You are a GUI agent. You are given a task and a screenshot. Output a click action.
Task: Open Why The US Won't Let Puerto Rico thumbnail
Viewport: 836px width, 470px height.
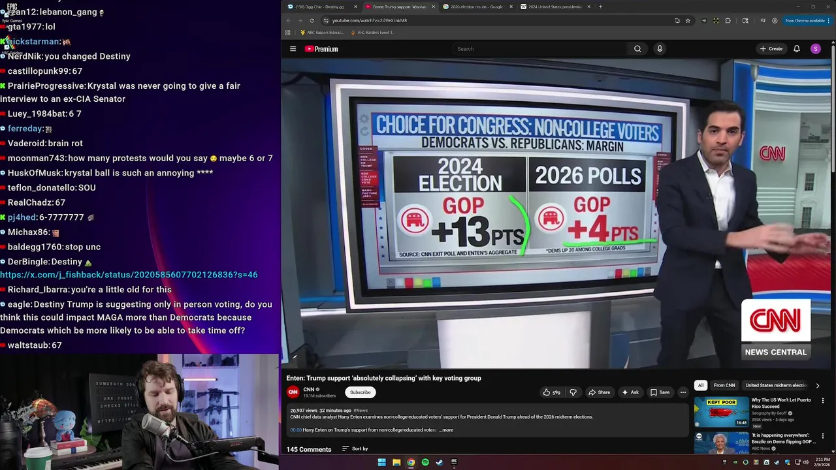click(721, 411)
